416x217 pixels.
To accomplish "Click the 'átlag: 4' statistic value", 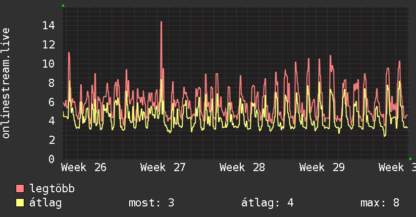I will (268, 203).
